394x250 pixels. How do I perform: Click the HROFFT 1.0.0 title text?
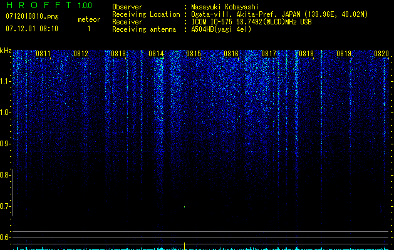[x=49, y=5]
